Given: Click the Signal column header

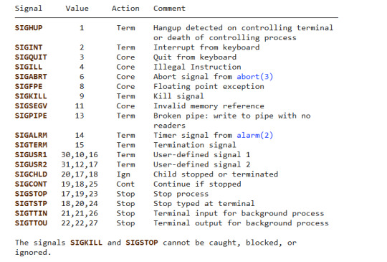Looking at the screenshot, I should (29, 9).
